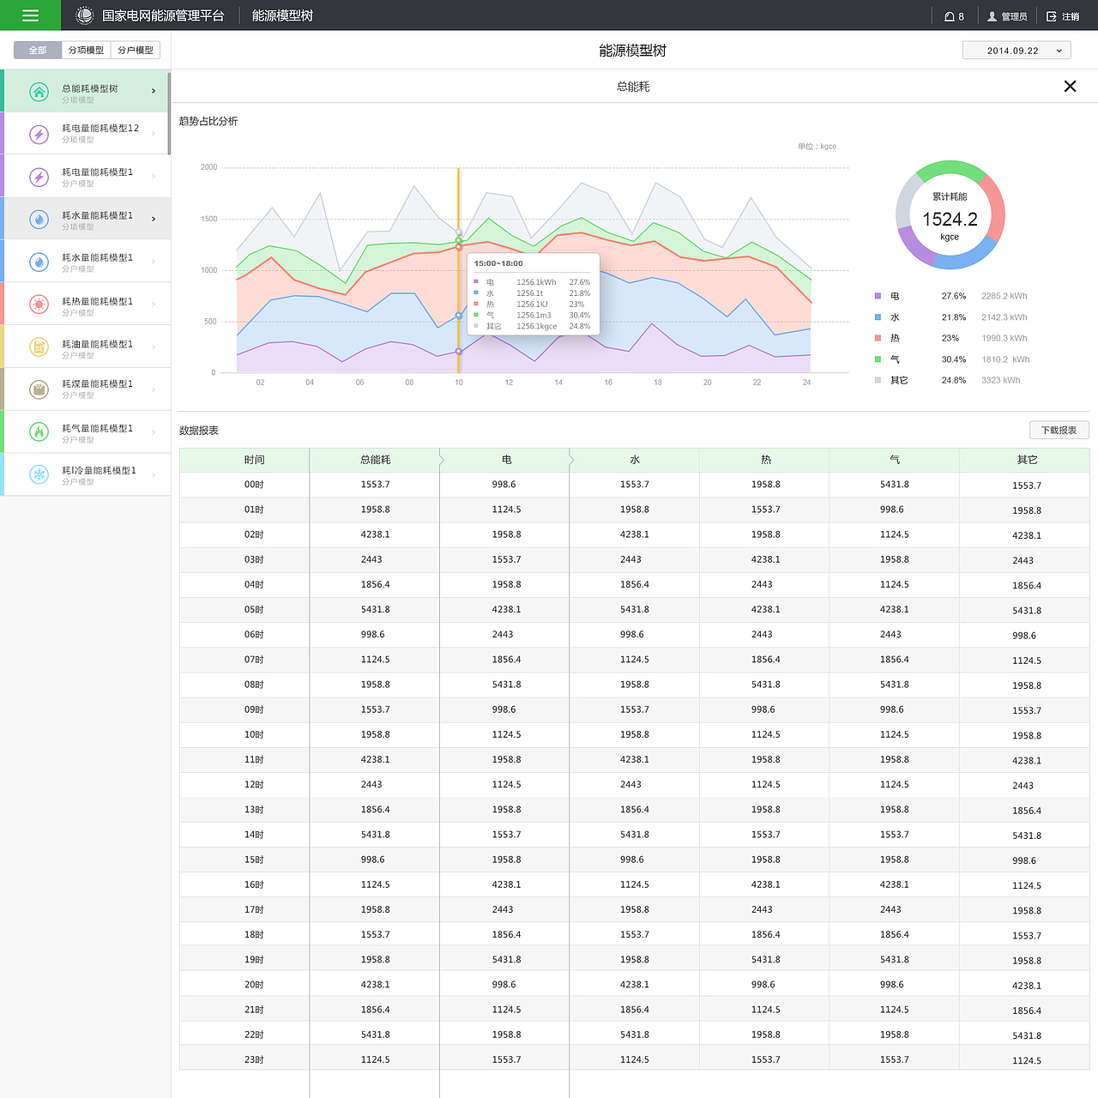Click the 趋势占比分析 section heading
This screenshot has width=1098, height=1098.
tap(208, 121)
